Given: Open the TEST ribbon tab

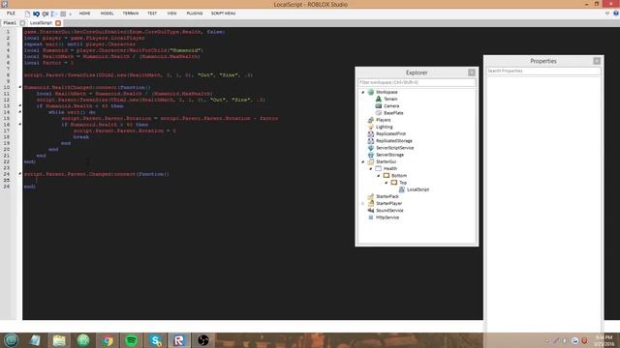Looking at the screenshot, I should click(x=152, y=14).
